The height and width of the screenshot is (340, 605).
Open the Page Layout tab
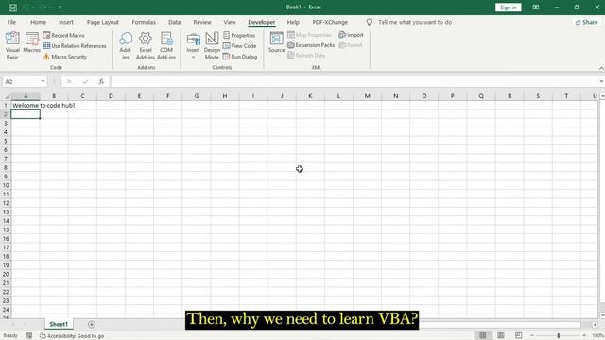pyautogui.click(x=103, y=22)
